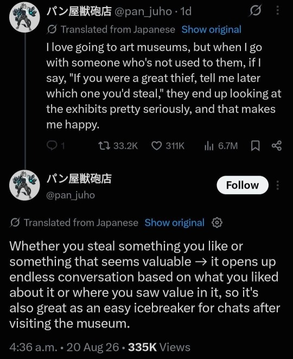The height and width of the screenshot is (359, 293).
Task: Tap the share icon on first tweet
Action: tap(277, 146)
